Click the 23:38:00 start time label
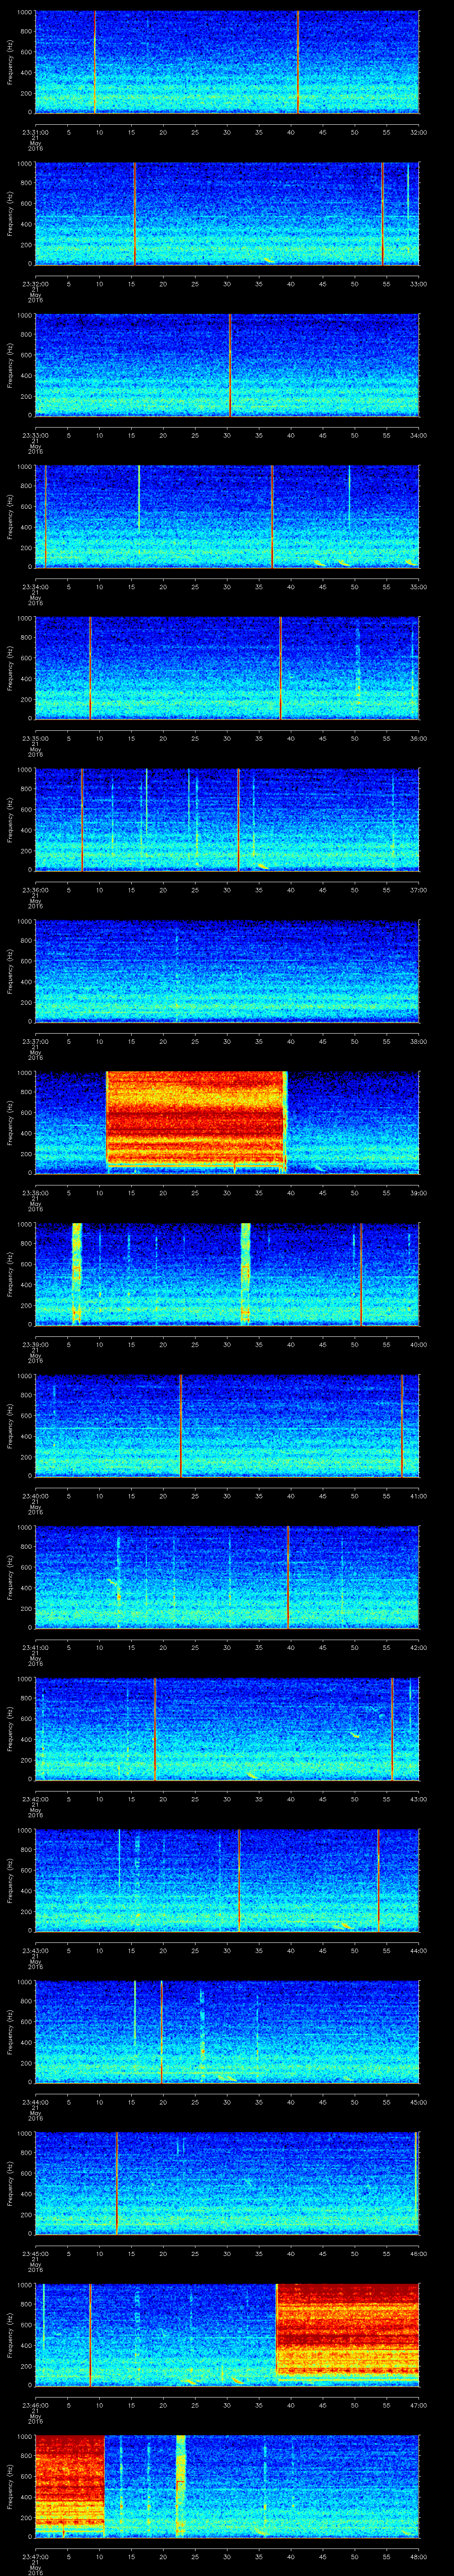The image size is (454, 2576). (x=35, y=1193)
